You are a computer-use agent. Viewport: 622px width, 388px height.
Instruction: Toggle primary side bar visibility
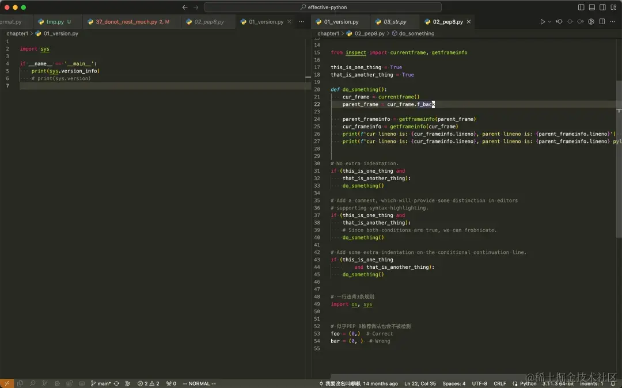click(581, 7)
